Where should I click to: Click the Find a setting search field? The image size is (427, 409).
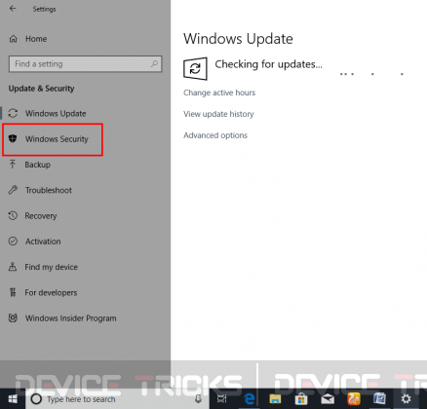85,64
